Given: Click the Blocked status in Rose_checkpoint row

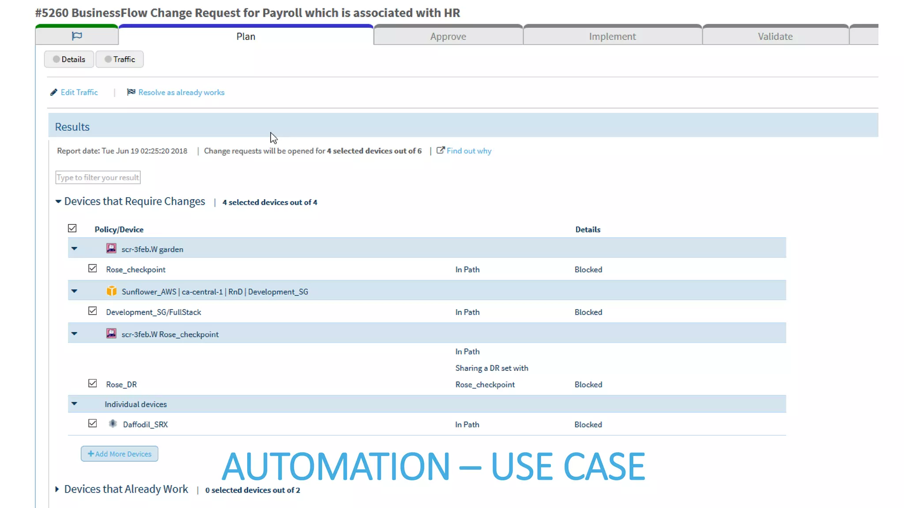Looking at the screenshot, I should pyautogui.click(x=588, y=269).
